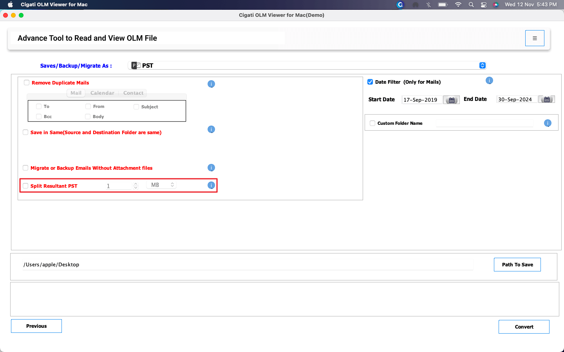The image size is (564, 352).
Task: Click the split size stepper arrows
Action: tap(136, 186)
